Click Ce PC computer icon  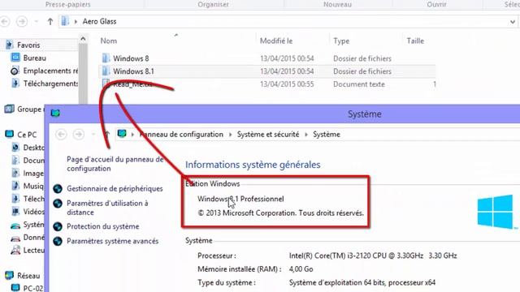(9, 134)
